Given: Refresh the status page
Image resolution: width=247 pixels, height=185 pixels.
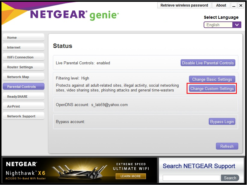Looking at the screenshot, I should 227,146.
